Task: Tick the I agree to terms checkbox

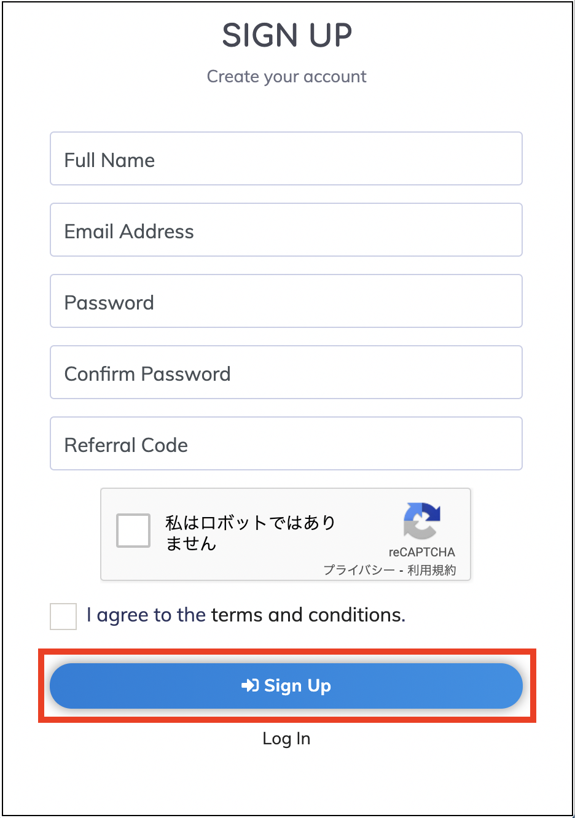Action: coord(63,616)
